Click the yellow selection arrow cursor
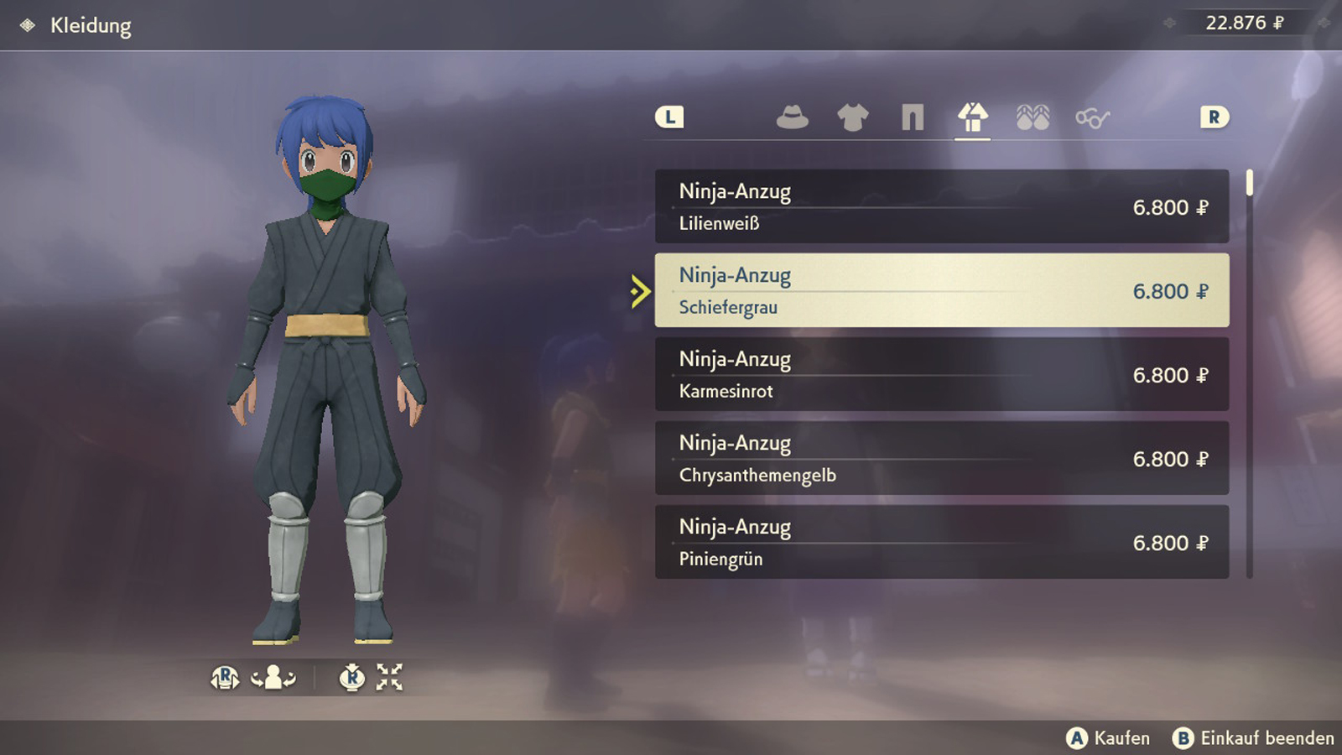Image resolution: width=1342 pixels, height=755 pixels. click(x=640, y=291)
